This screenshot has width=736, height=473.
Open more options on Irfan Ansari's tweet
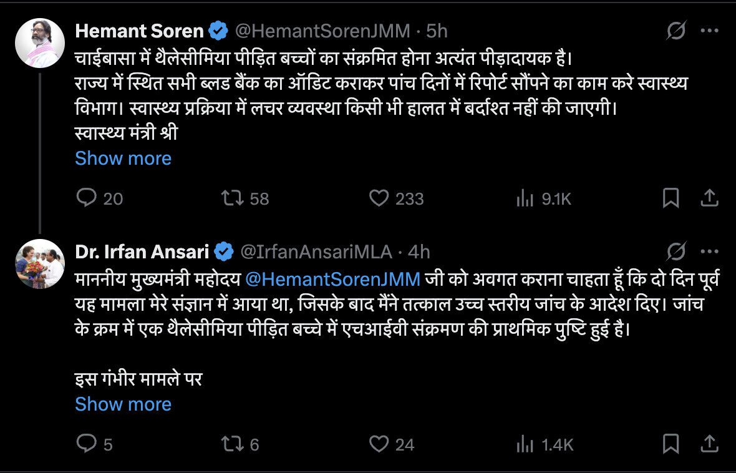coord(709,250)
